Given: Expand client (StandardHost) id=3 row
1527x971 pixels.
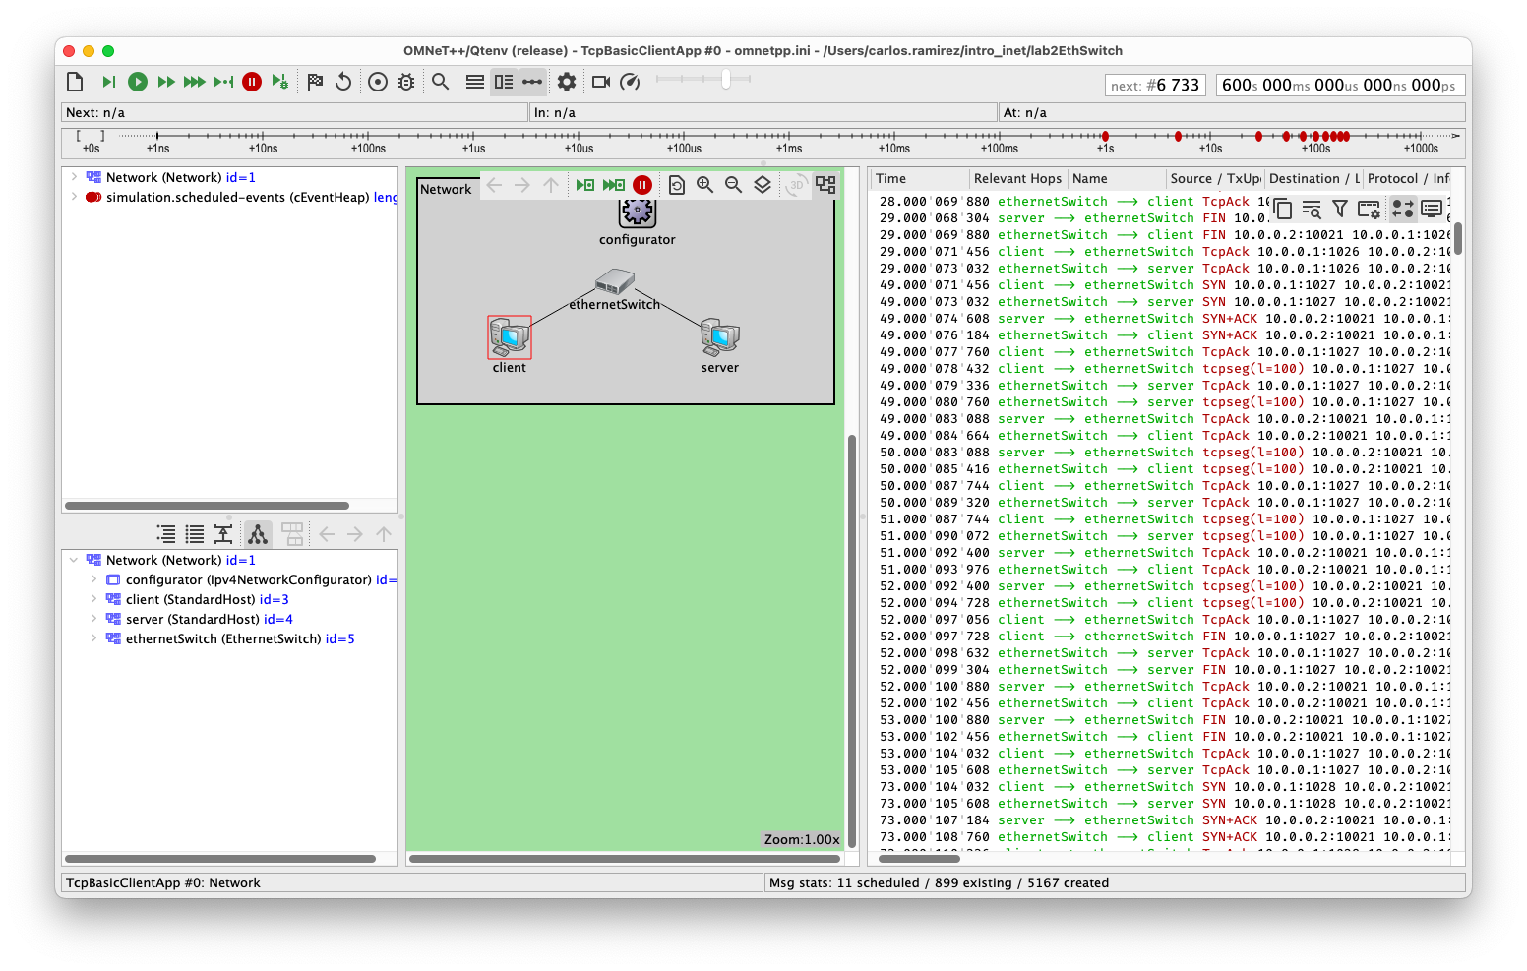Looking at the screenshot, I should pyautogui.click(x=93, y=599).
